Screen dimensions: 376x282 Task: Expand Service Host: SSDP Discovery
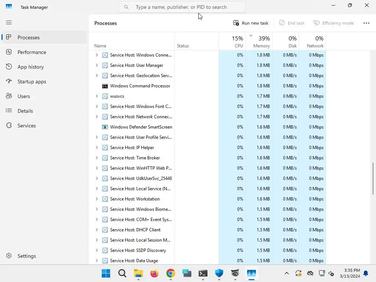pyautogui.click(x=97, y=250)
